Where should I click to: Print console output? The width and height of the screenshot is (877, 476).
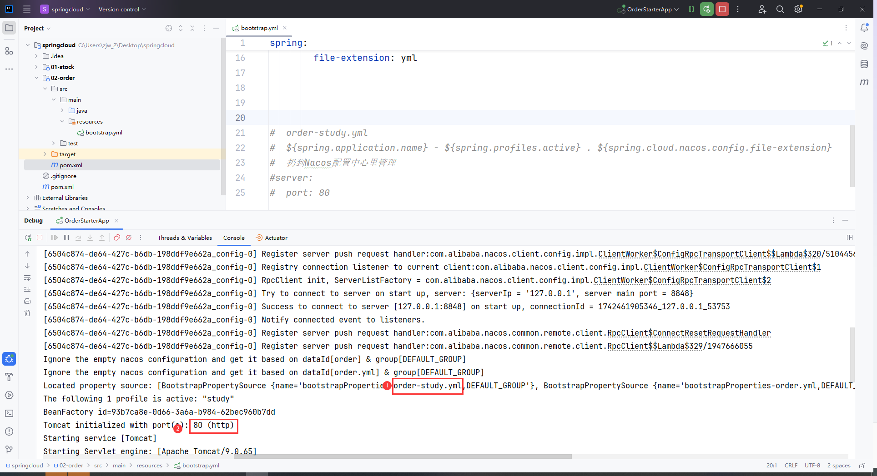(27, 301)
